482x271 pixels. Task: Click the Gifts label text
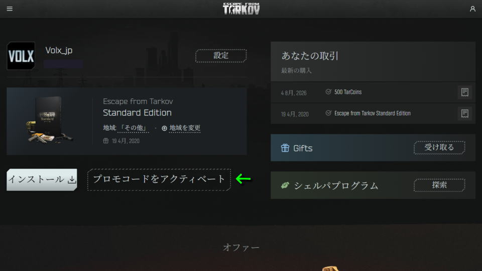[x=303, y=148]
